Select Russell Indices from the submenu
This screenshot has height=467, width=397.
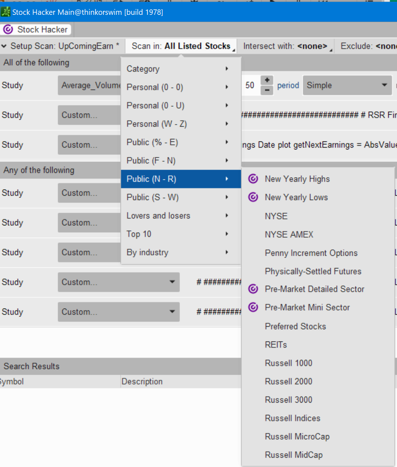[318, 418]
